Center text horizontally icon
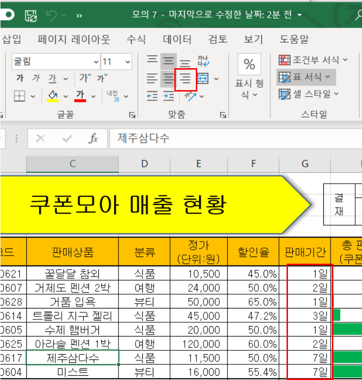 click(x=169, y=79)
